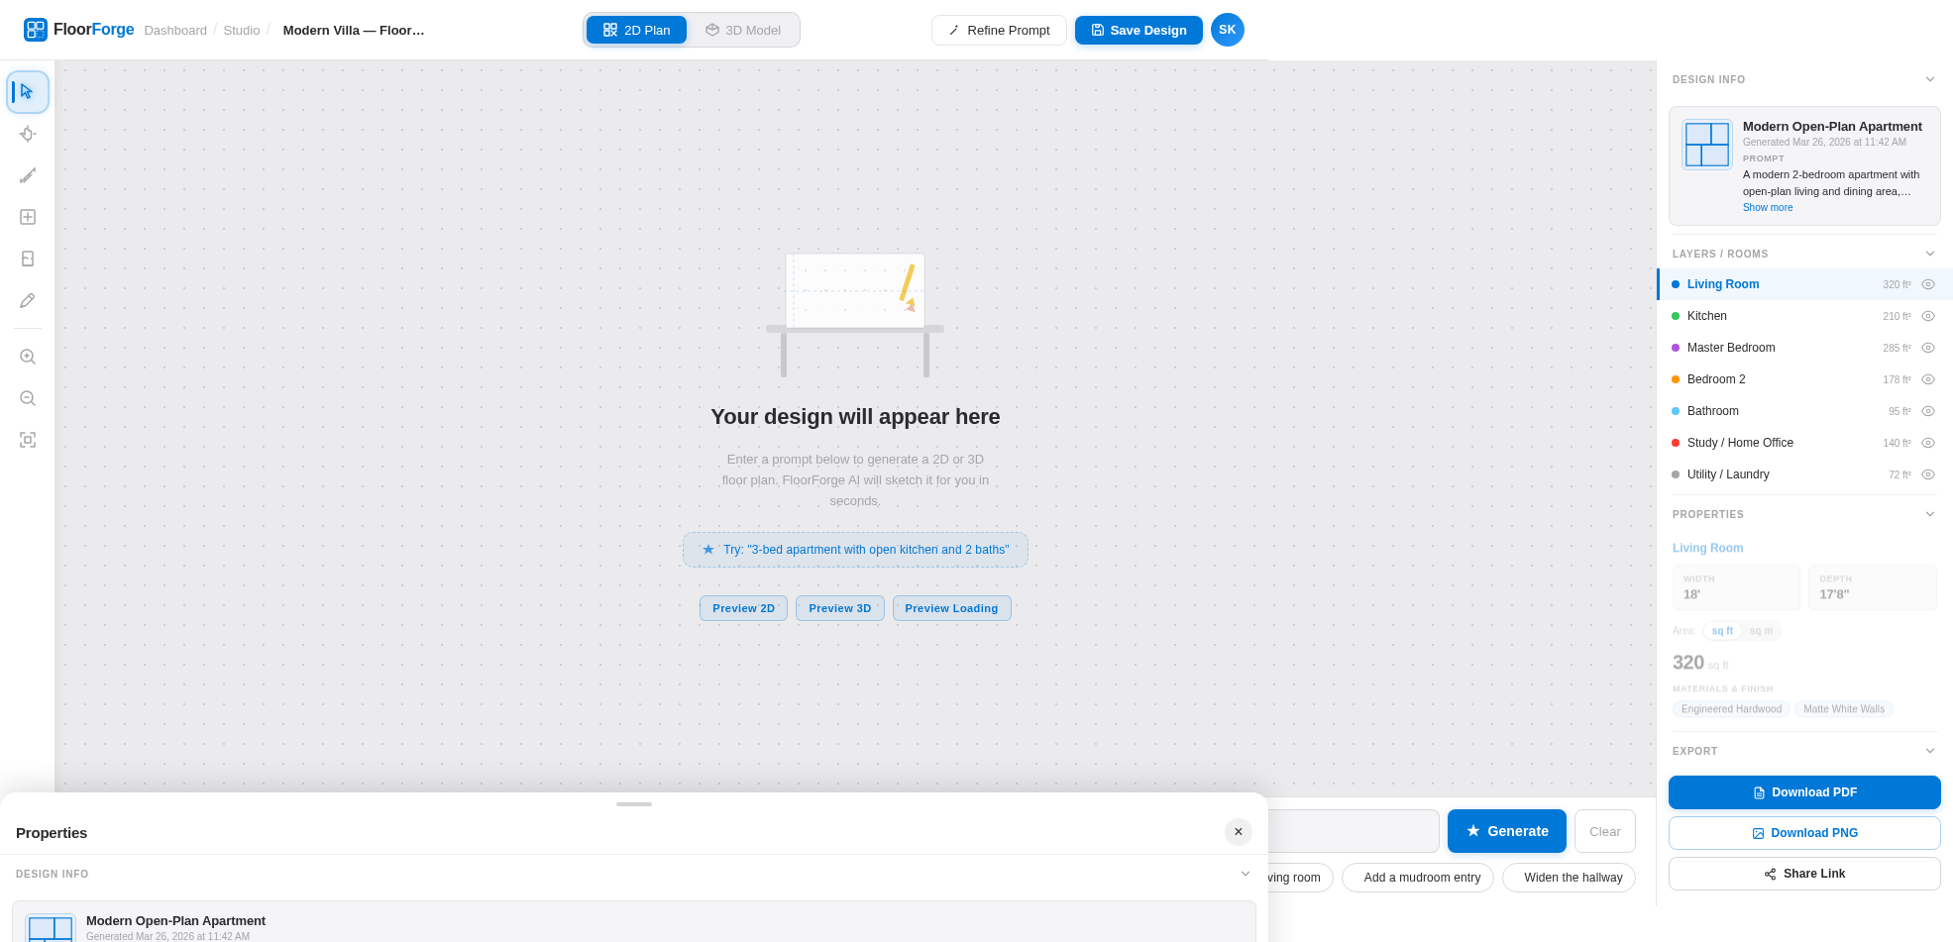Viewport: 1953px width, 942px height.
Task: Hide the Kitchen layer with eye icon
Action: pos(1927,316)
